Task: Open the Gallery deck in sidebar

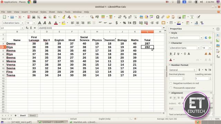Action: point(218,46)
